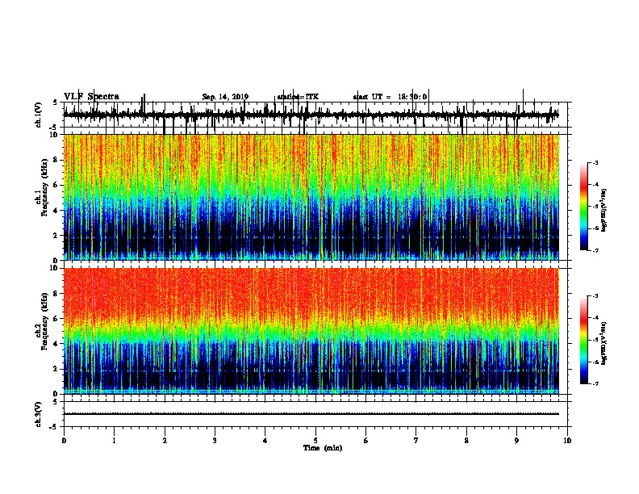Click the ch.3 flat voltage trace panel

click(317, 414)
